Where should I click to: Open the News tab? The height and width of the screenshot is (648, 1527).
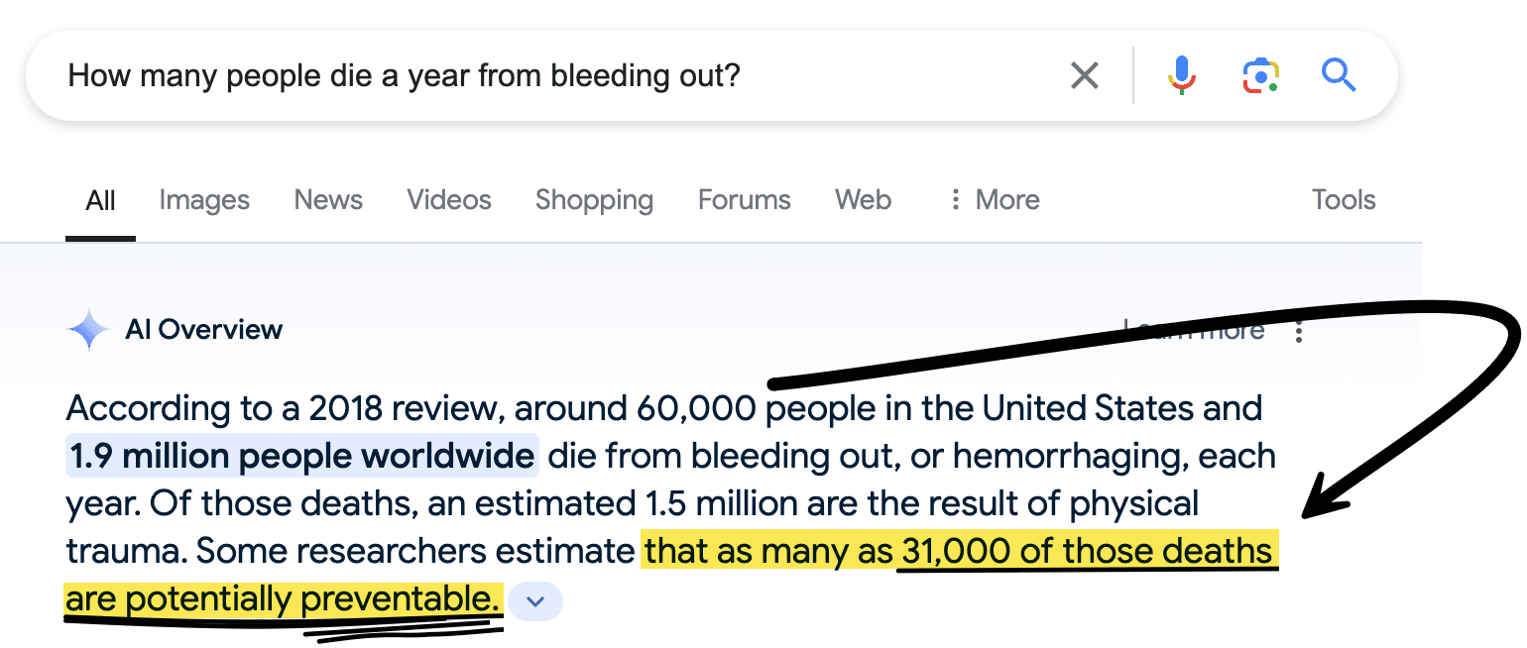pos(328,200)
